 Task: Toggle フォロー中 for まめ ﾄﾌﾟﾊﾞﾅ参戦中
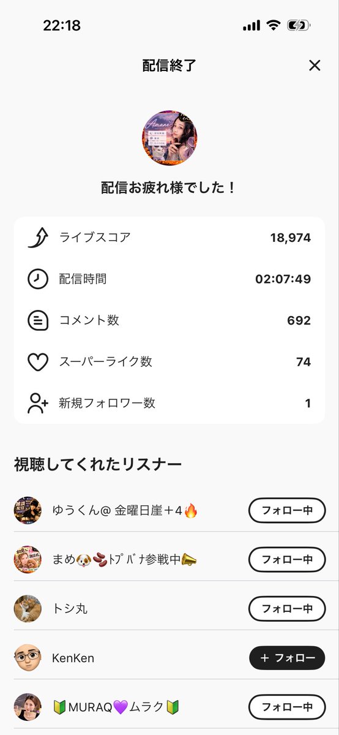pos(287,559)
